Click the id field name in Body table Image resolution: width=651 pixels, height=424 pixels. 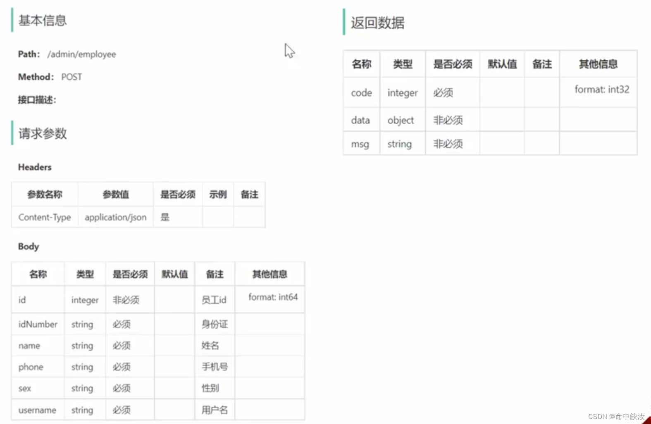(x=22, y=300)
